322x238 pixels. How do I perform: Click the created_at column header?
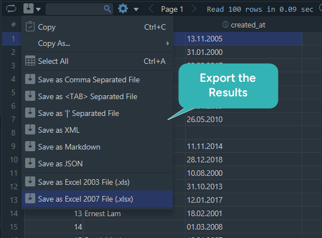tap(244, 25)
